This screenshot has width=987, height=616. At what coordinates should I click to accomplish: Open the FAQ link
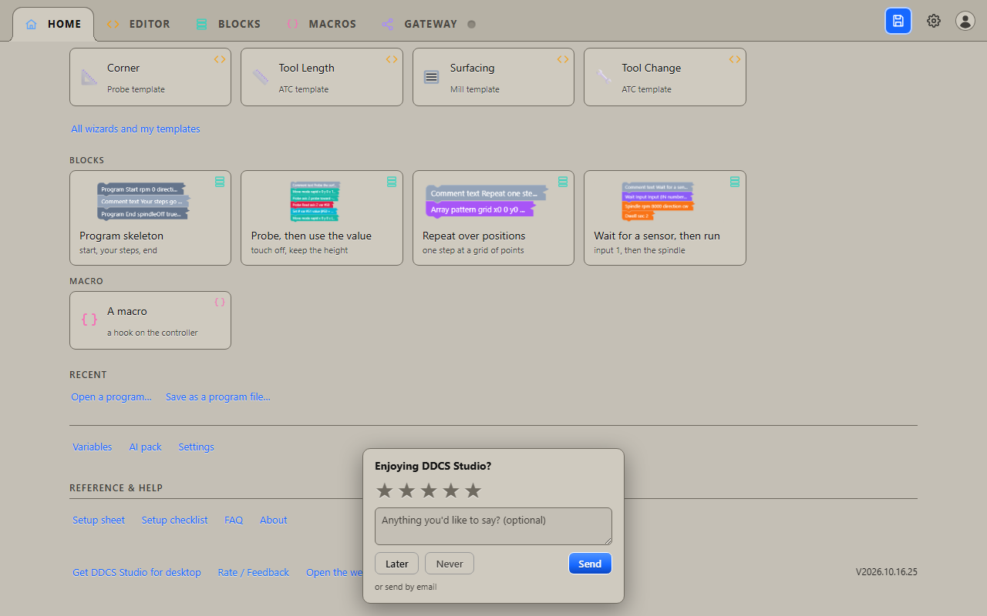tap(234, 520)
